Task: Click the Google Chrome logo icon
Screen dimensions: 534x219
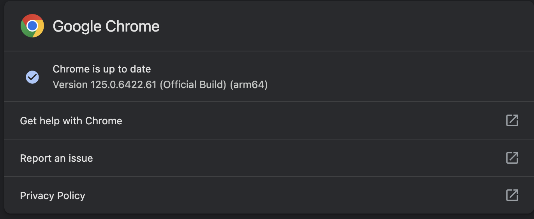Action: click(x=32, y=26)
